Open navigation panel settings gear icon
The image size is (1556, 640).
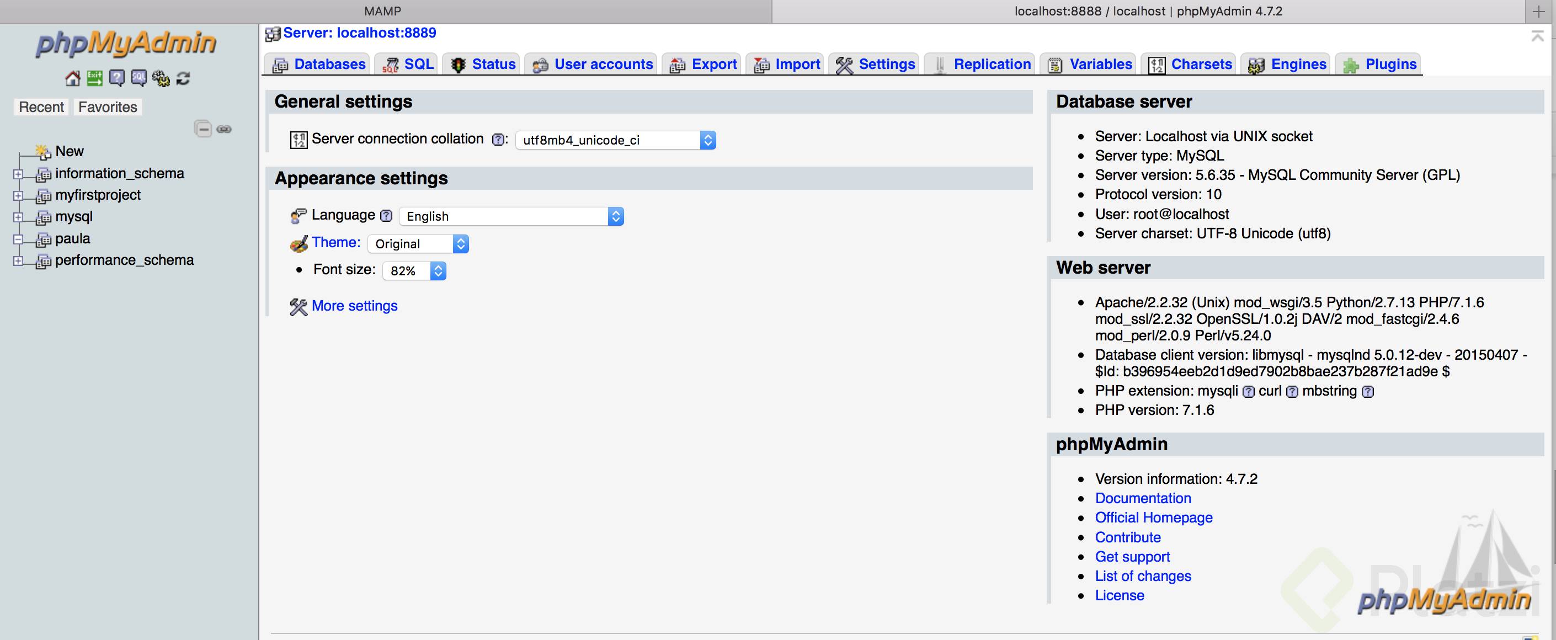pyautogui.click(x=161, y=78)
